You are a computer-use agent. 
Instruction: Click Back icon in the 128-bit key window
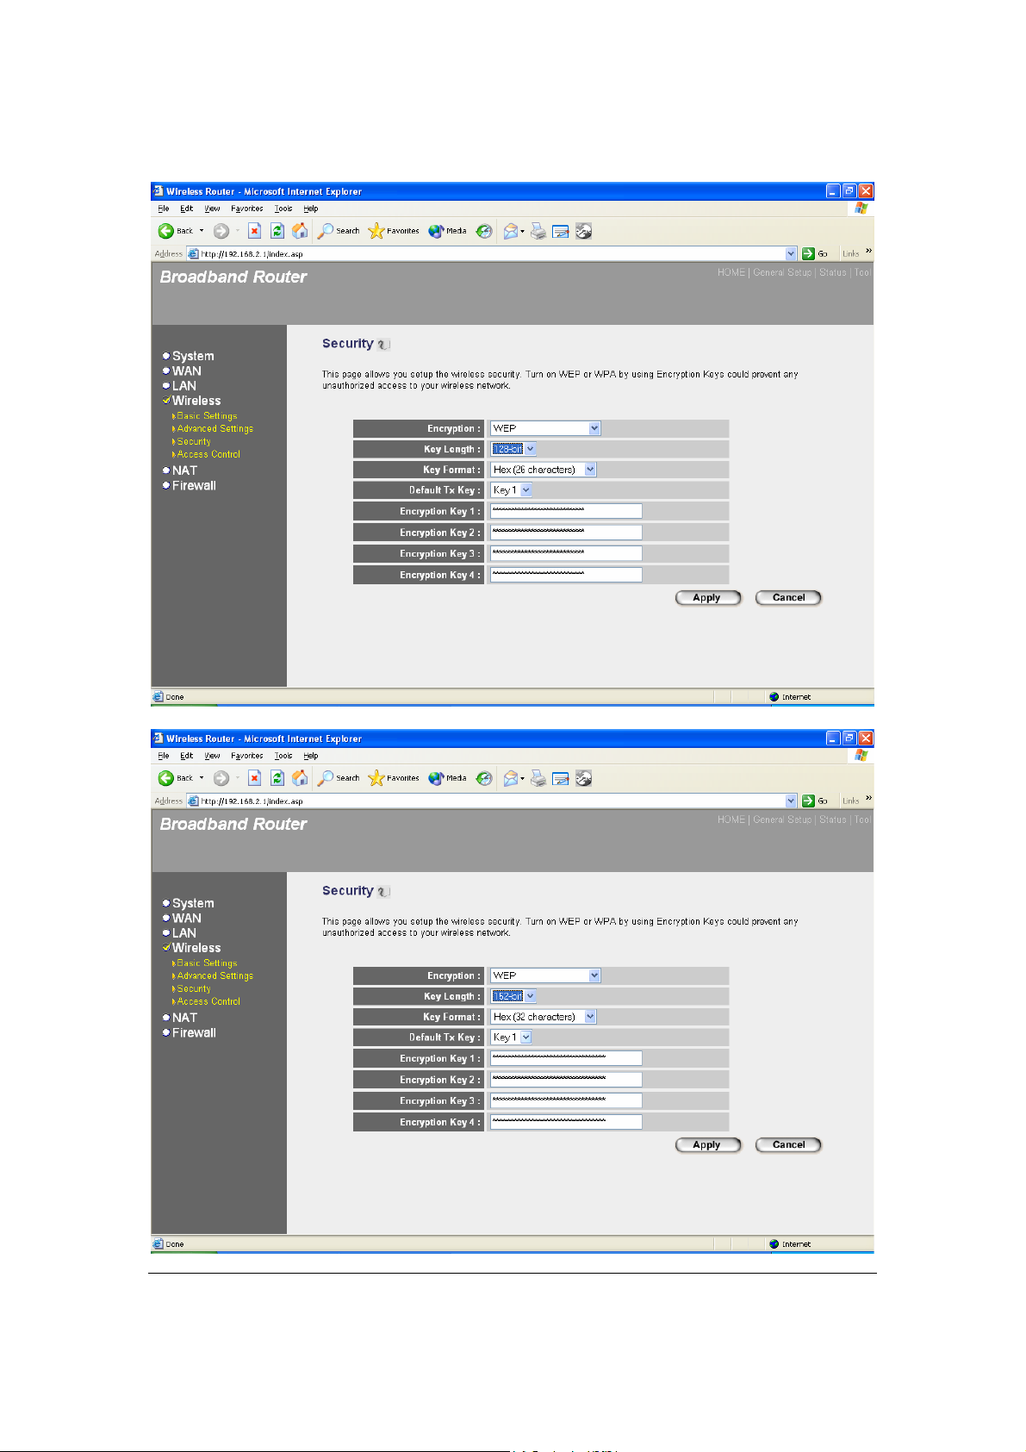click(x=166, y=231)
